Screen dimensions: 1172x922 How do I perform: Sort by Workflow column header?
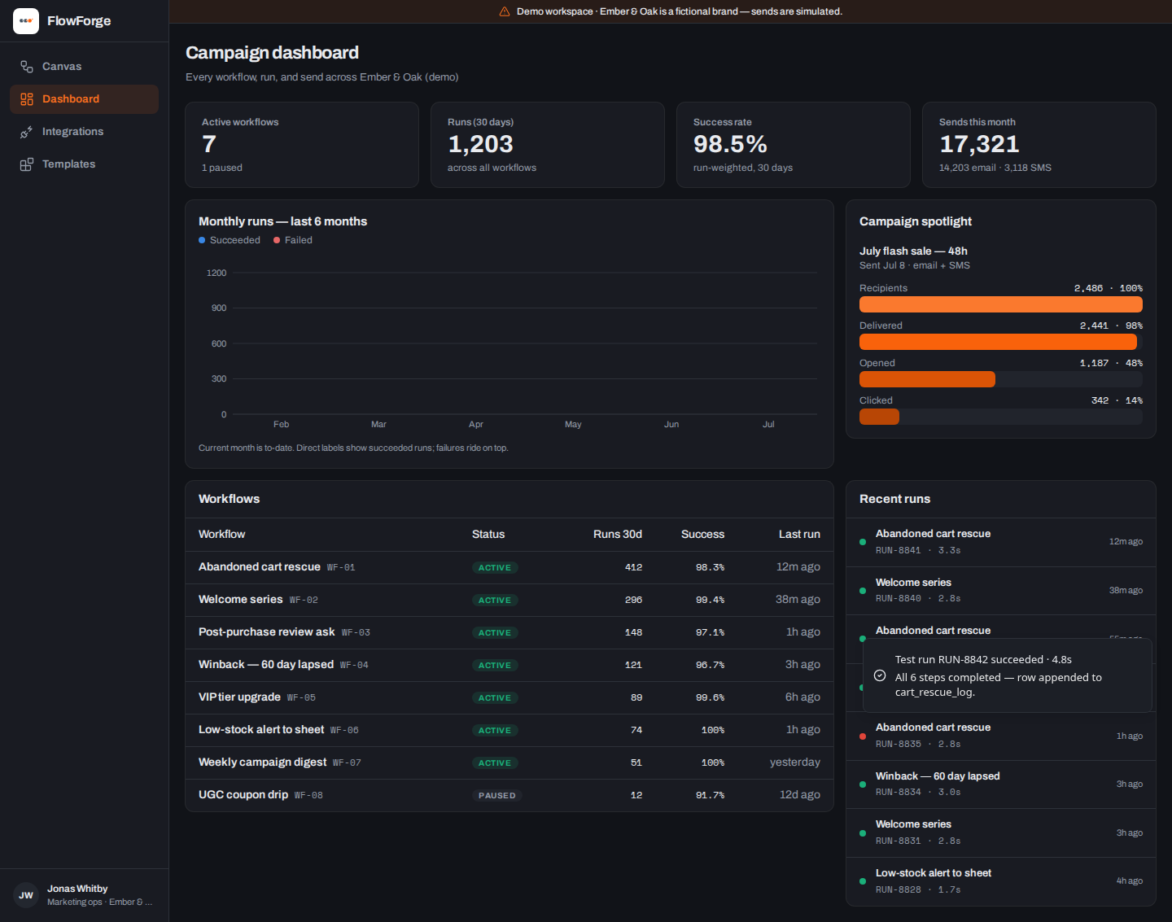(x=221, y=535)
